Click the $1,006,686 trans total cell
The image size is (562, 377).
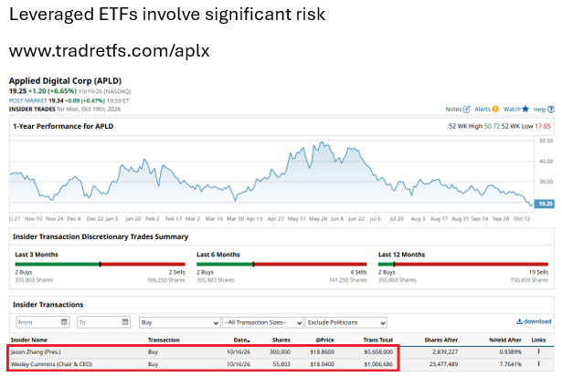(x=378, y=364)
